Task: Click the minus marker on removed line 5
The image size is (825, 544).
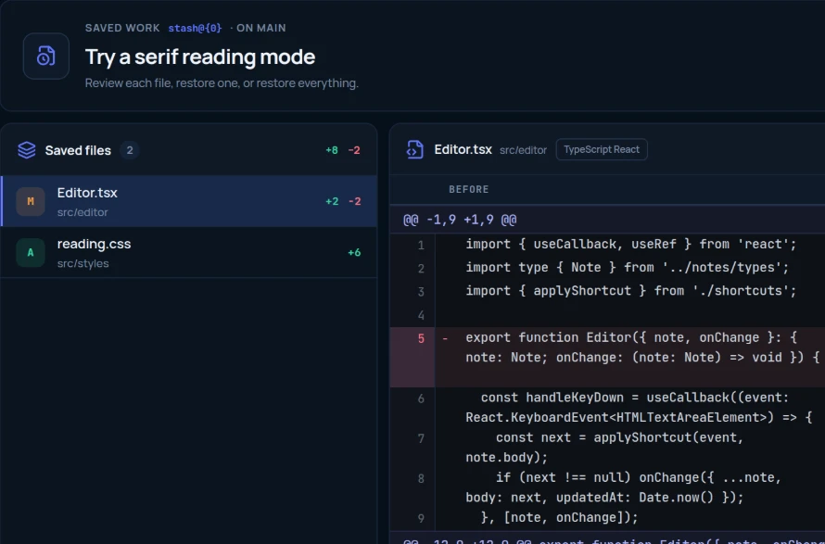Action: click(445, 338)
